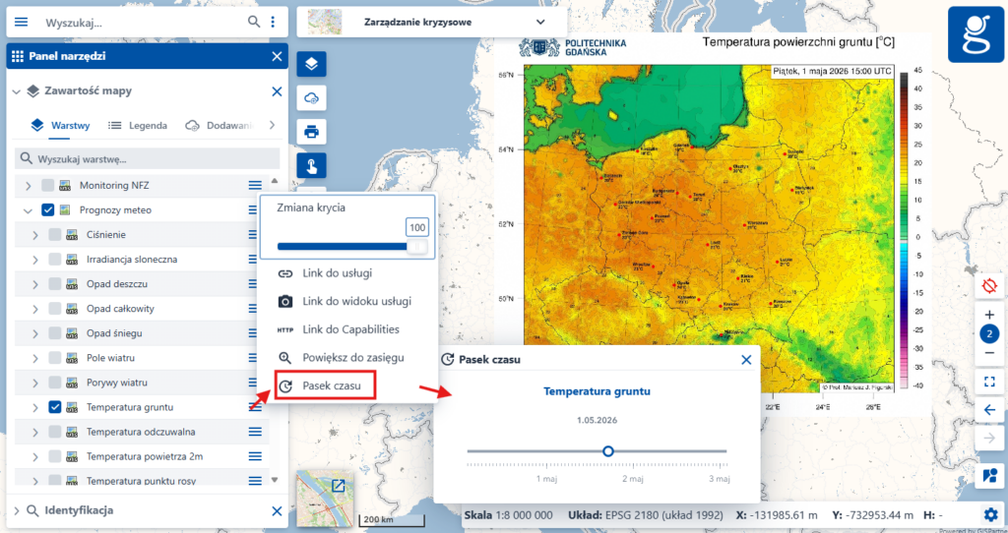Expand the Monitoring NFZ tree node

28,186
